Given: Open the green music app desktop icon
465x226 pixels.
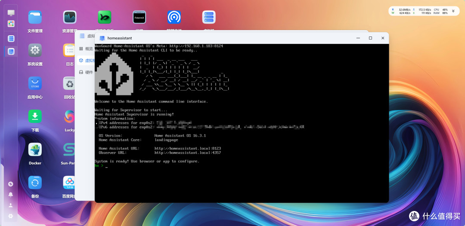Looking at the screenshot, I should point(104,17).
